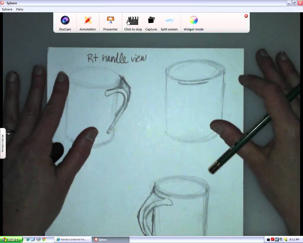This screenshot has height=243, width=303.
Task: Stop the recording with the clapperboard icon
Action: pyautogui.click(x=133, y=20)
